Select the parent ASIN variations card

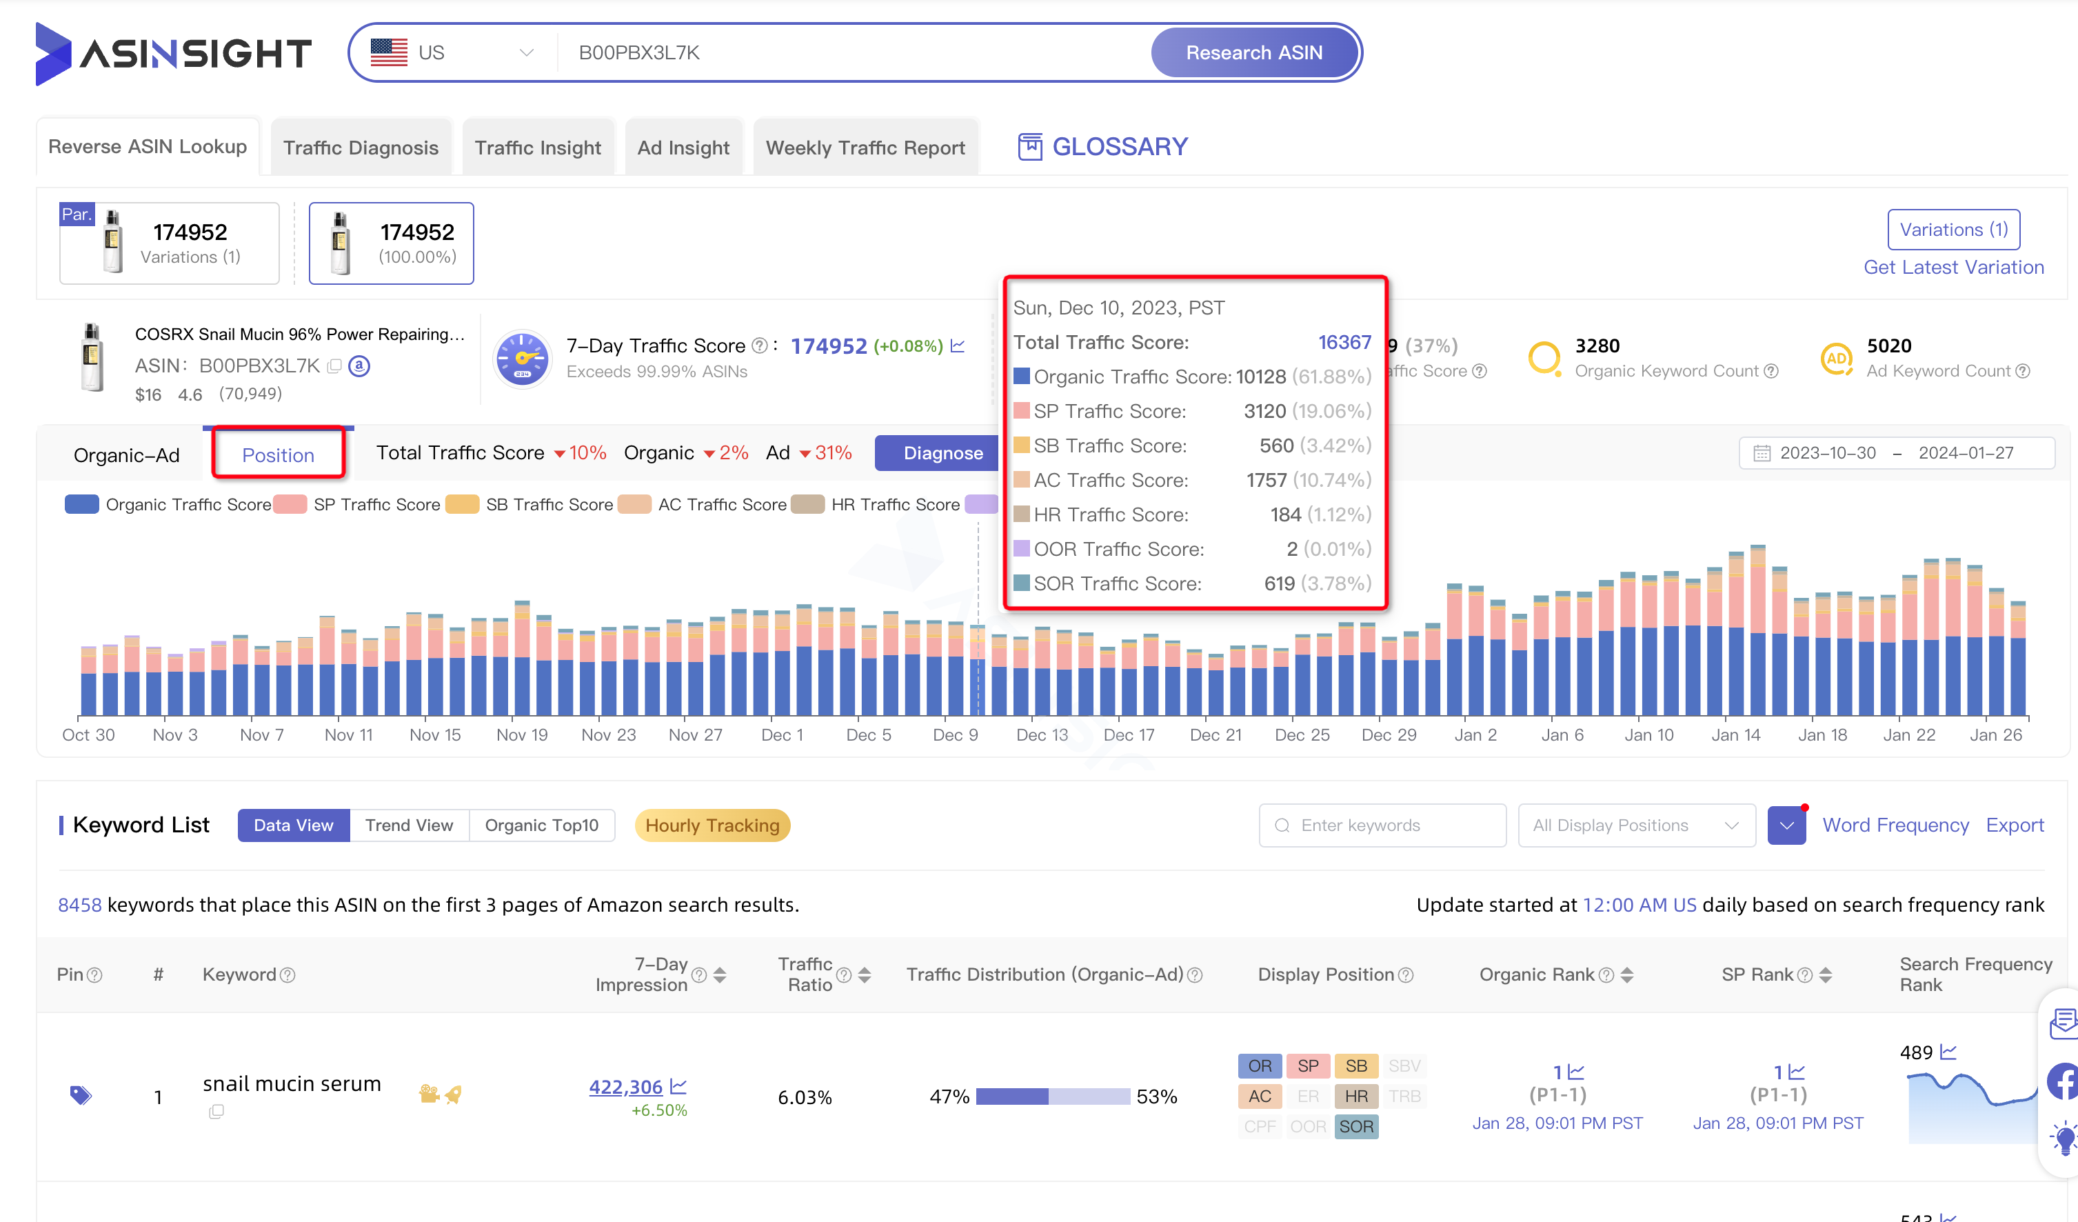coord(169,243)
